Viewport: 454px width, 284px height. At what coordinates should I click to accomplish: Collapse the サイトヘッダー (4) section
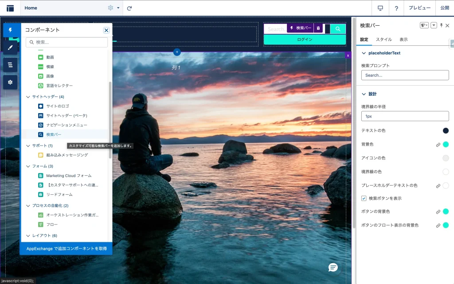click(x=28, y=97)
